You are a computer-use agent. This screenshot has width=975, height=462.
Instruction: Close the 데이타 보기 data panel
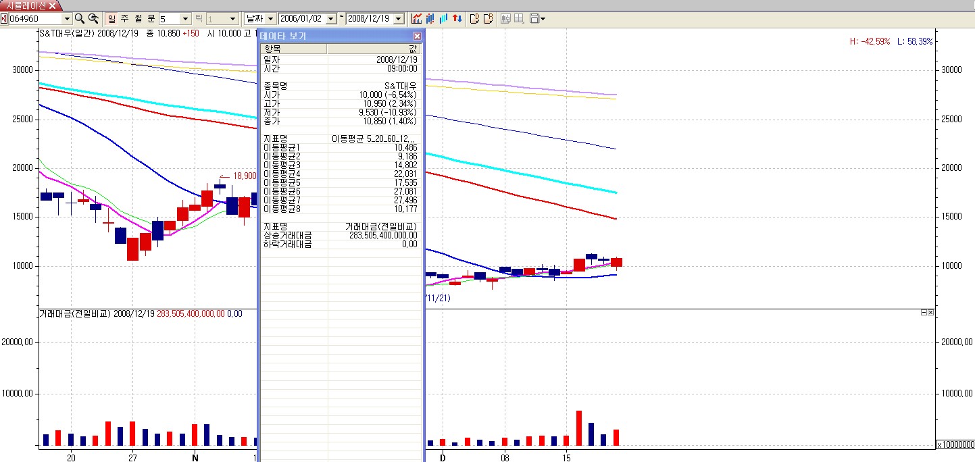[417, 36]
